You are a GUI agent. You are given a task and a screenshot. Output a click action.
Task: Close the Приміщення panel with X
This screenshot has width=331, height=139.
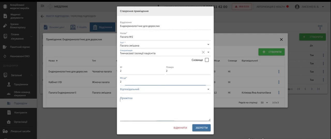coord(281,39)
